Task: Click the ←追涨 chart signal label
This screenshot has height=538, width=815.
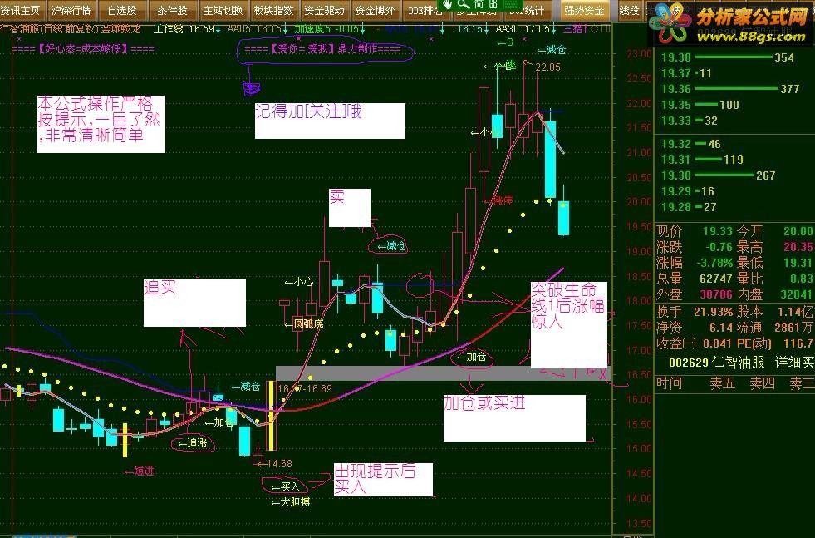Action: point(192,443)
